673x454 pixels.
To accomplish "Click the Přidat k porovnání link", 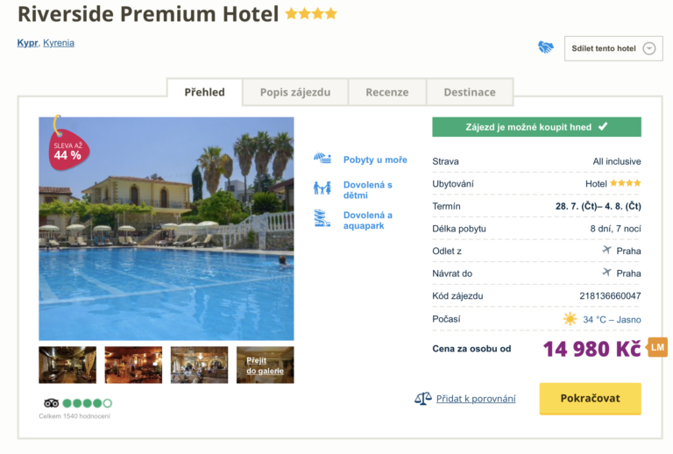I will click(475, 399).
